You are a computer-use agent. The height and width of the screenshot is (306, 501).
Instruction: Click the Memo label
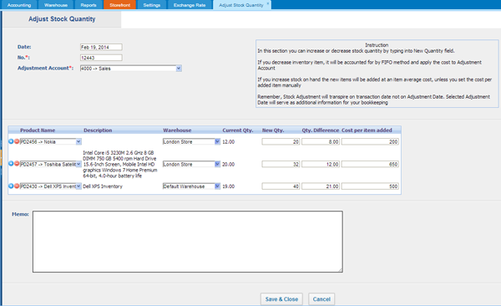[20, 214]
